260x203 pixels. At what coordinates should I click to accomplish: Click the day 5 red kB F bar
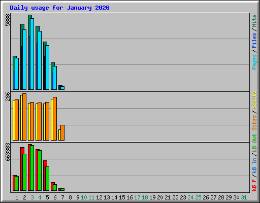(x=45, y=176)
